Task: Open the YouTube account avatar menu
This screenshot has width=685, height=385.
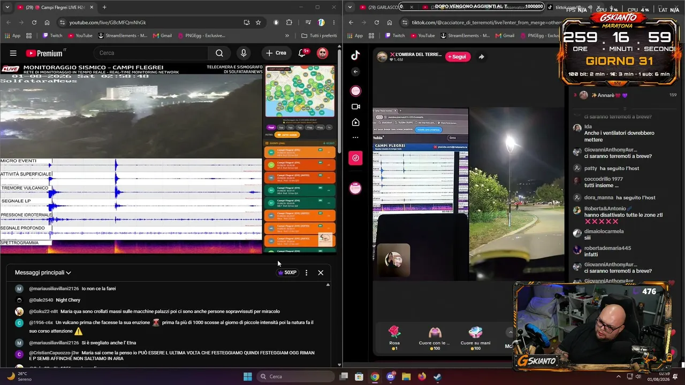Action: point(322,53)
